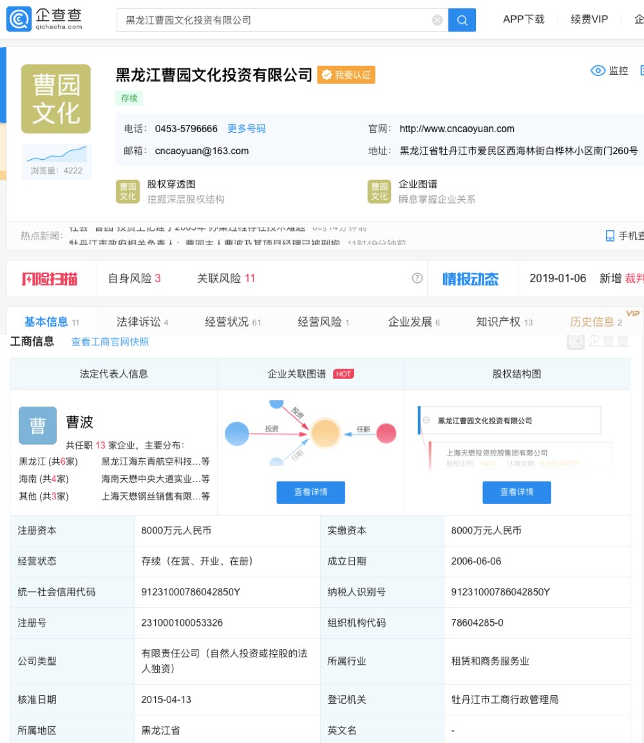Collapse the 黑龙江曹园文化 equity tree node
Viewport: 644px width, 743px height.
pos(426,420)
